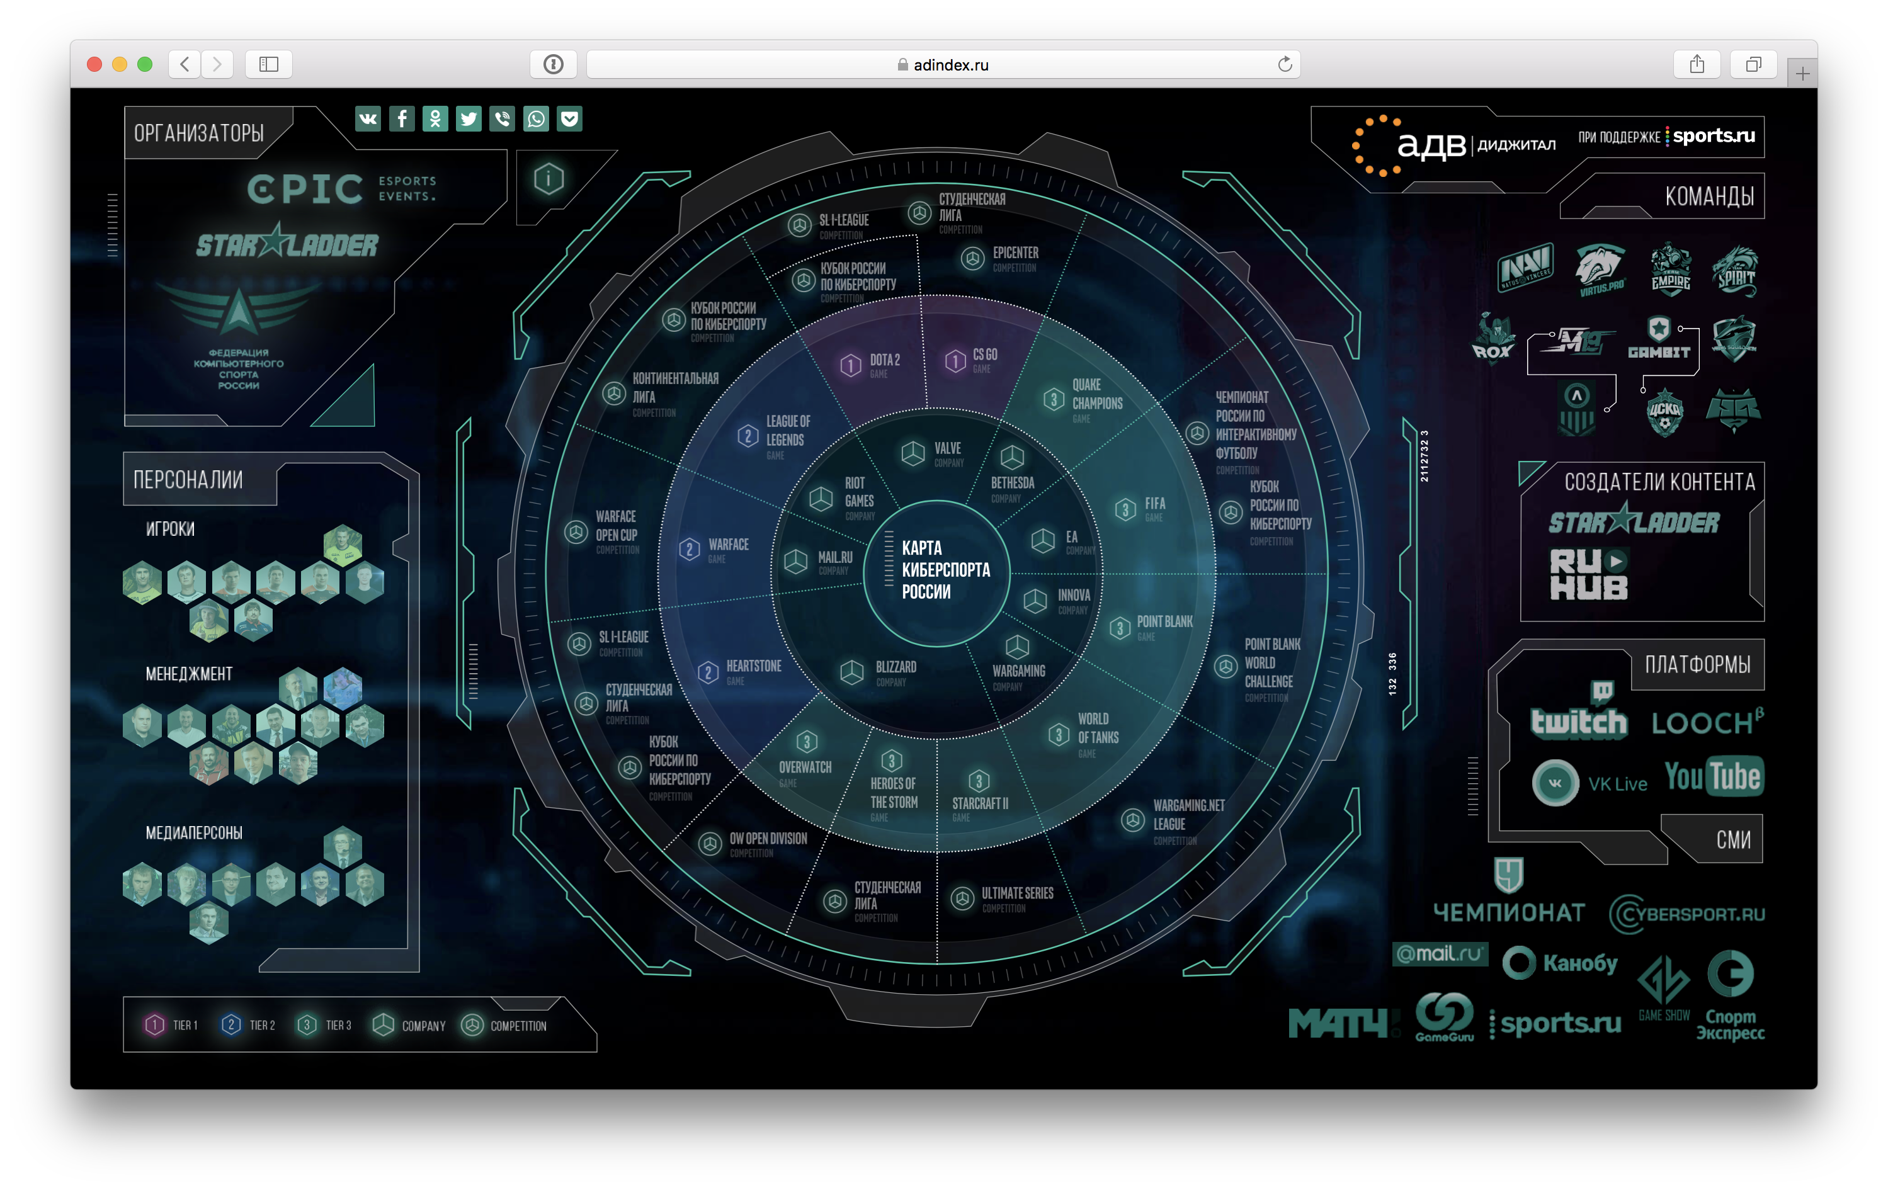The image size is (1888, 1190).
Task: Share via Viber icon
Action: click(503, 119)
